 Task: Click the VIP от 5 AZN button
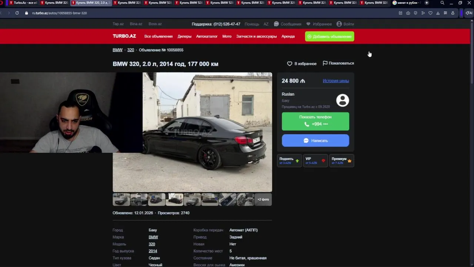click(x=315, y=161)
